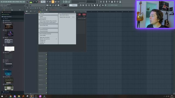Screen dimensions: 175x98
Task: Click the red button in plugin panel
Action: point(84,14)
